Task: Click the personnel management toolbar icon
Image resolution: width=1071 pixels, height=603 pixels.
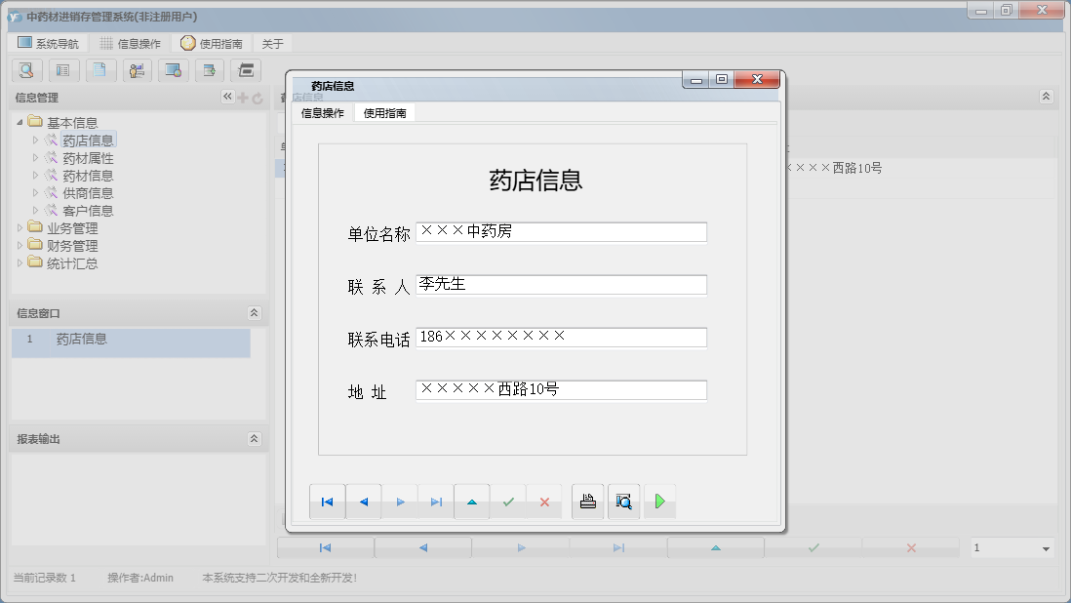Action: click(137, 70)
